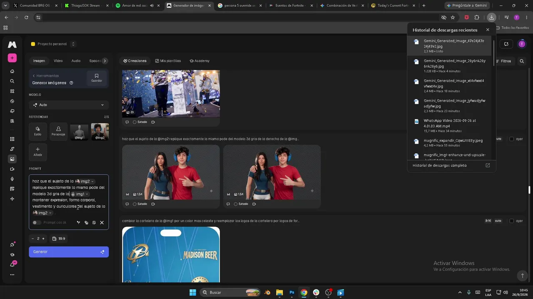Increase image count with plus stepper
The width and height of the screenshot is (533, 299).
(x=43, y=239)
